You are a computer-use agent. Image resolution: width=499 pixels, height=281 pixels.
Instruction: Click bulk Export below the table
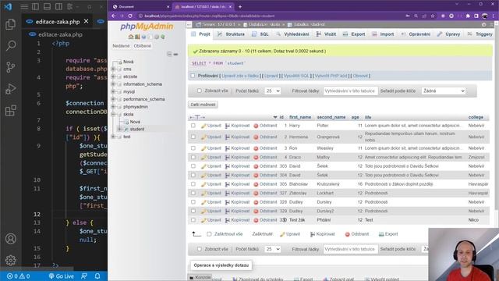point(388,234)
